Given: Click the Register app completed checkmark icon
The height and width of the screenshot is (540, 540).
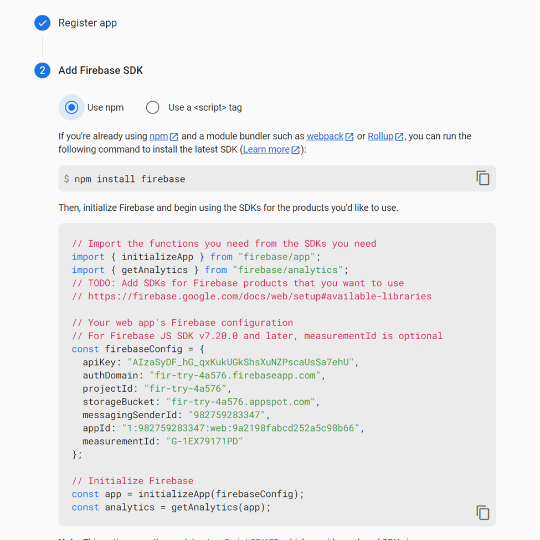Looking at the screenshot, I should pos(43,23).
